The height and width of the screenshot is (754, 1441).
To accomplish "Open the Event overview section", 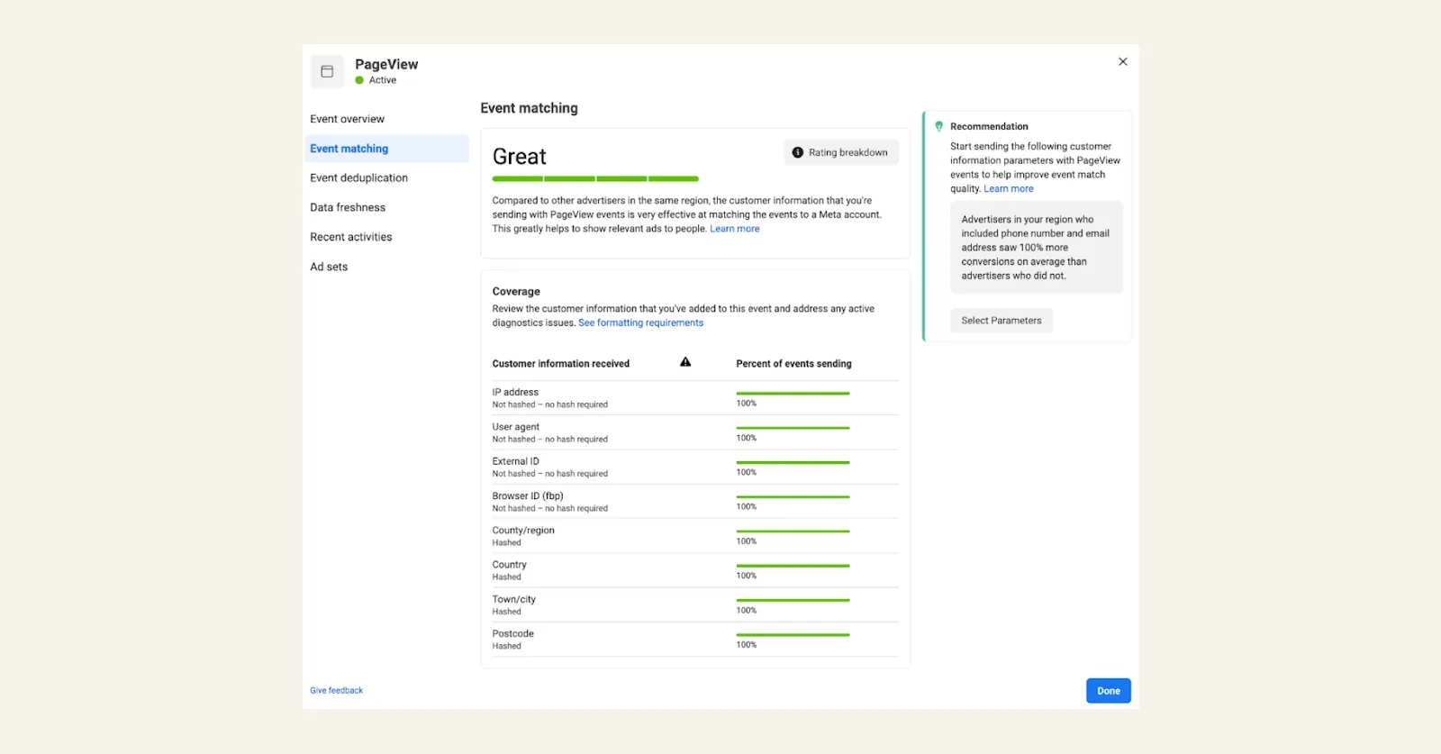I will 347,119.
